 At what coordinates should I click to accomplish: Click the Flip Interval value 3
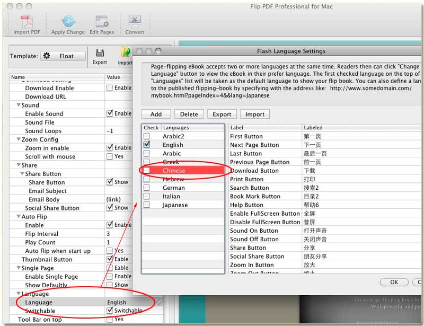(x=108, y=233)
